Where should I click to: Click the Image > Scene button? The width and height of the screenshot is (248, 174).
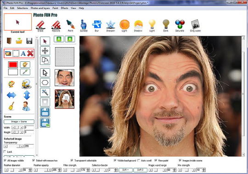(x=19, y=122)
